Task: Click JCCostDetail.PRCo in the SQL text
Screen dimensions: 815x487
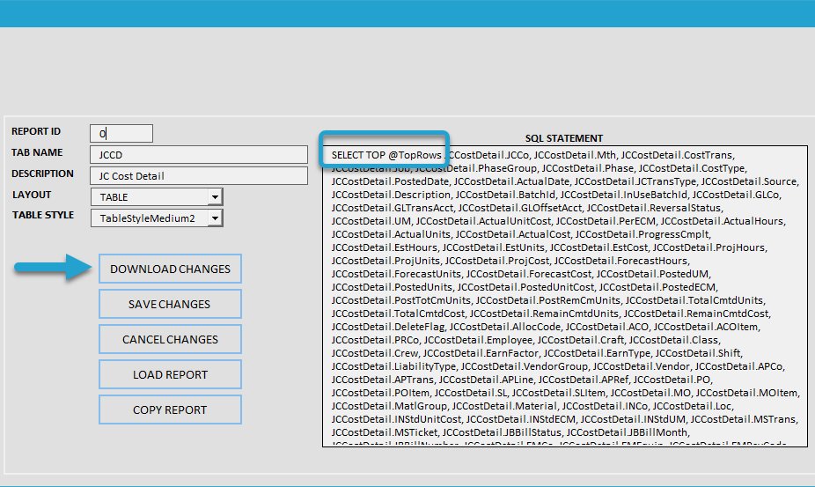Action: (x=375, y=340)
